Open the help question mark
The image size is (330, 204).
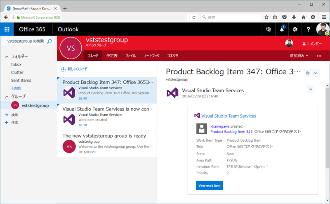click(308, 29)
